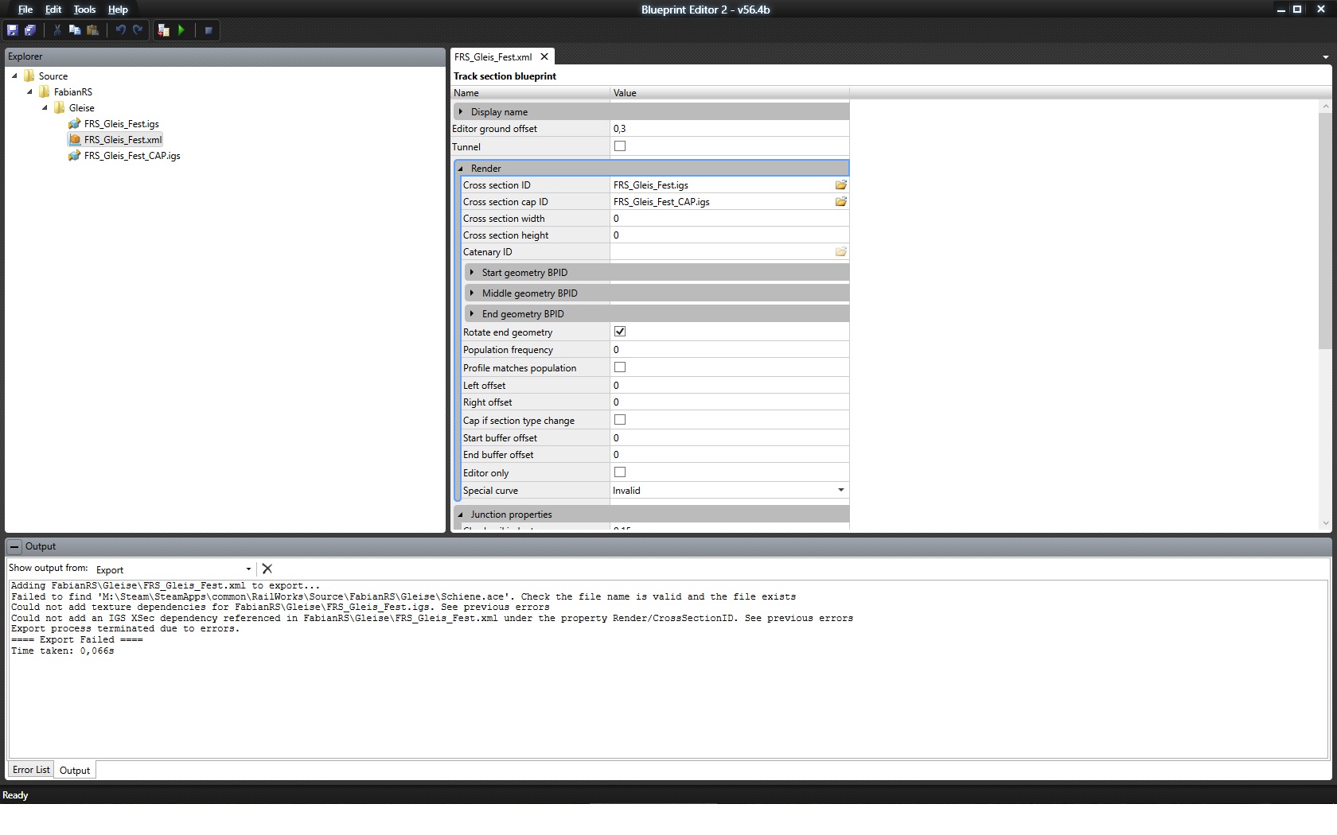Collapse the Source tree node

[x=14, y=76]
